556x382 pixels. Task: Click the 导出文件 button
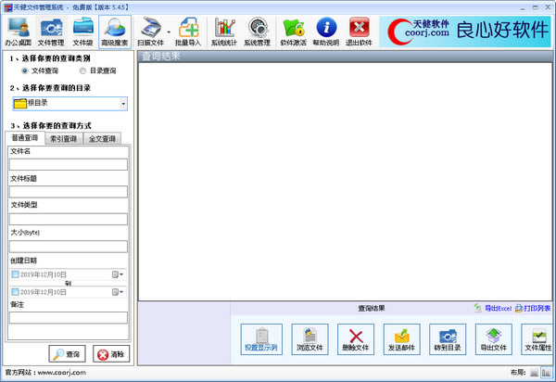tap(494, 339)
